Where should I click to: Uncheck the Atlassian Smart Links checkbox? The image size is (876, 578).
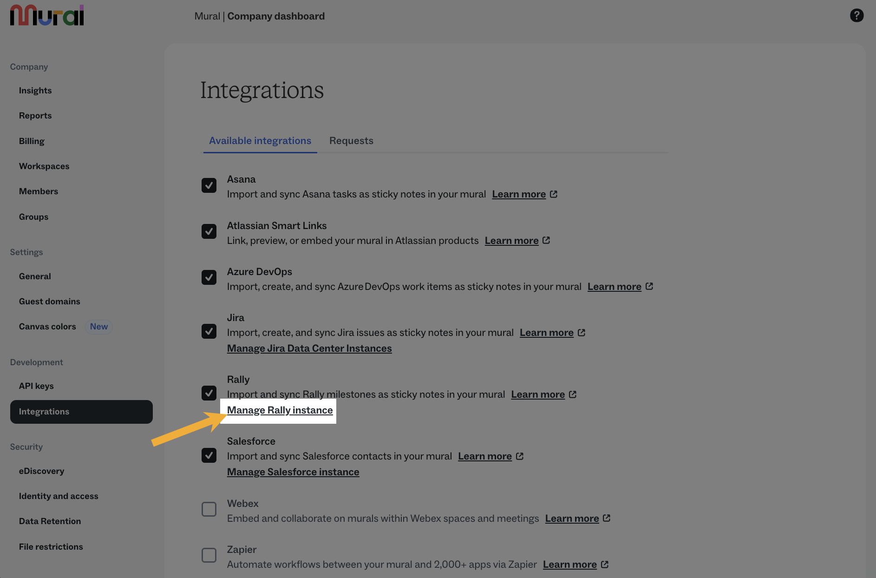tap(209, 231)
